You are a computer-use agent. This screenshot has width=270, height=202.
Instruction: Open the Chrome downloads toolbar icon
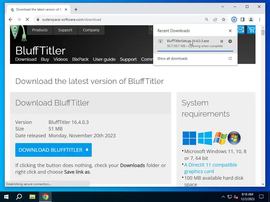[234, 19]
